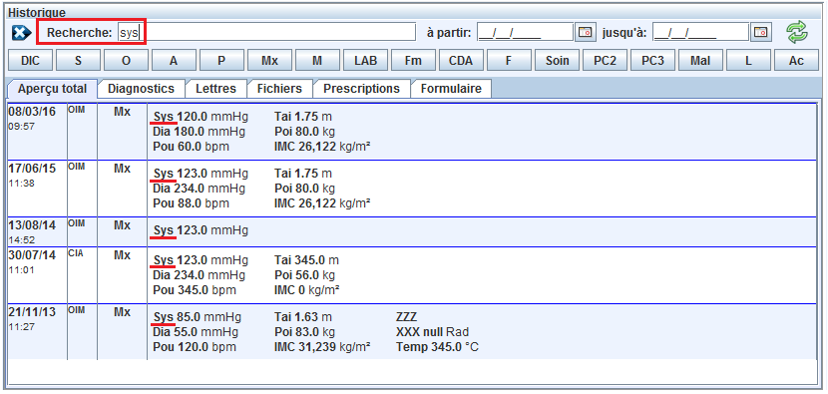The height and width of the screenshot is (394, 828).
Task: Click 'Poi 83.0 kg' value
Action: point(304,332)
